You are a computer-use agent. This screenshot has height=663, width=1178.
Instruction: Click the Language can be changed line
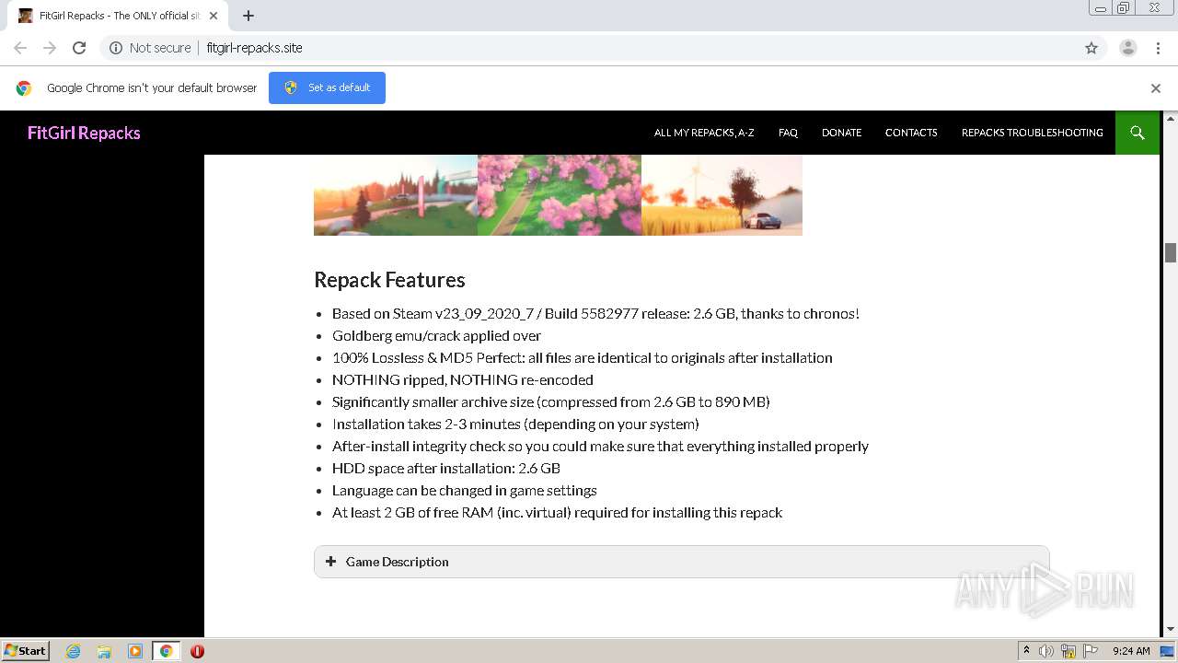click(464, 490)
